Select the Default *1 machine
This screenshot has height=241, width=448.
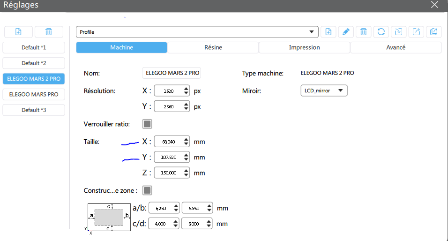[34, 47]
